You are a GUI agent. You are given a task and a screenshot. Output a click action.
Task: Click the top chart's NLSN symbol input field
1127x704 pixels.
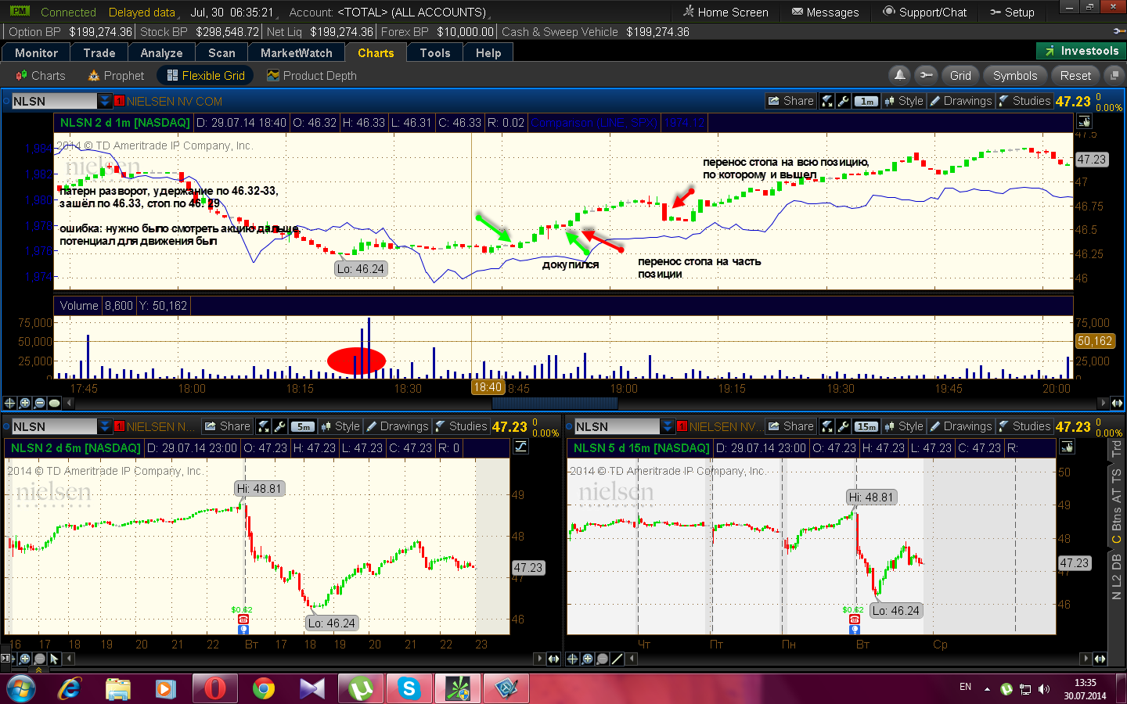coord(54,101)
